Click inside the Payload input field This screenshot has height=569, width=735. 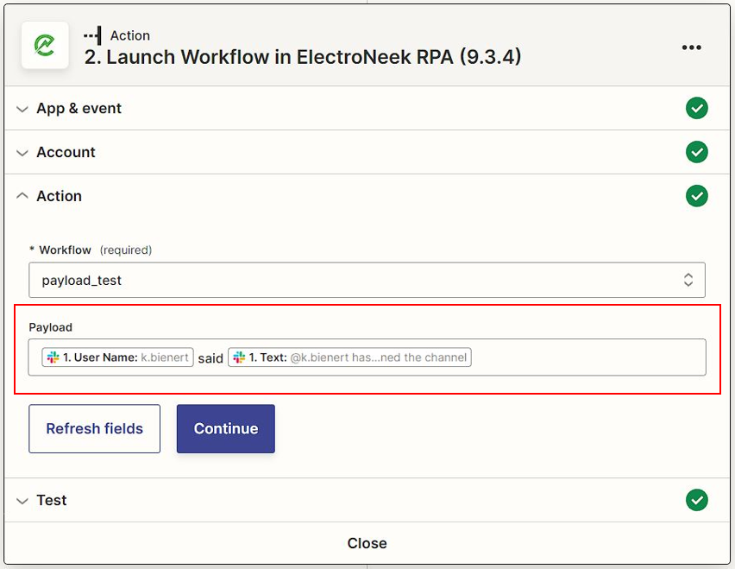coord(586,357)
